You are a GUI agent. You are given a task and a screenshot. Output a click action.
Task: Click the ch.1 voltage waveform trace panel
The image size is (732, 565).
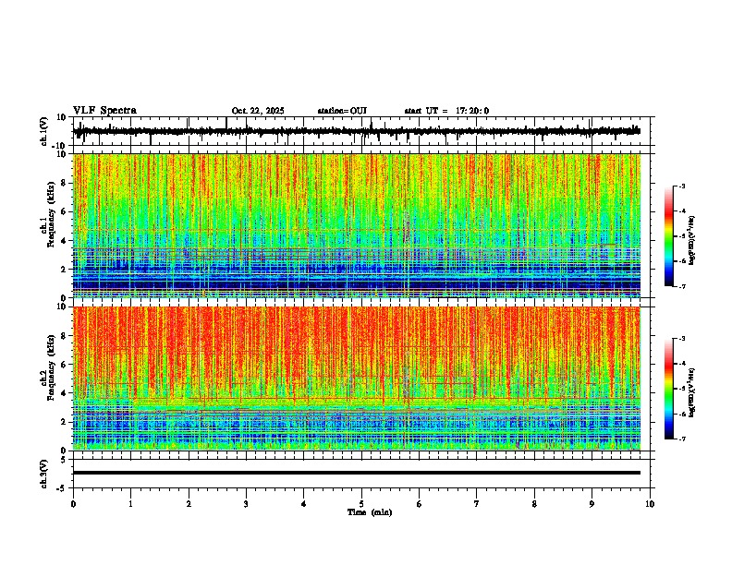[361, 131]
